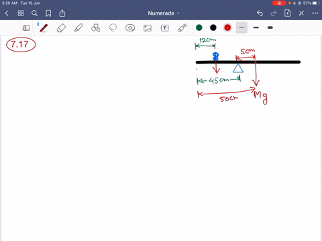Tap the circled problem number 7.17
Screen dimensions: 322x241
[21, 44]
